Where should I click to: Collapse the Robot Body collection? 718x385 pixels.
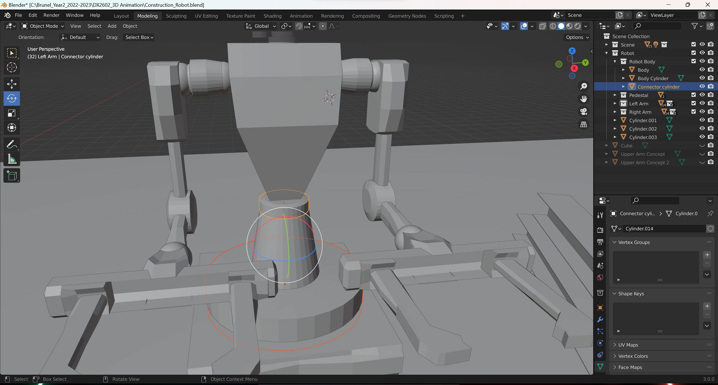coord(615,61)
